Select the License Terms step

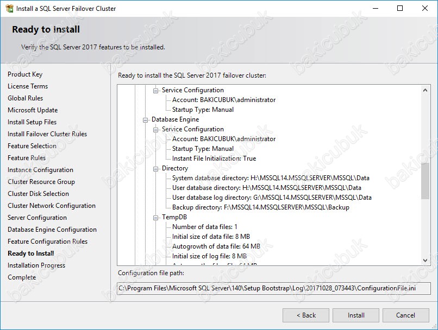[x=28, y=86]
